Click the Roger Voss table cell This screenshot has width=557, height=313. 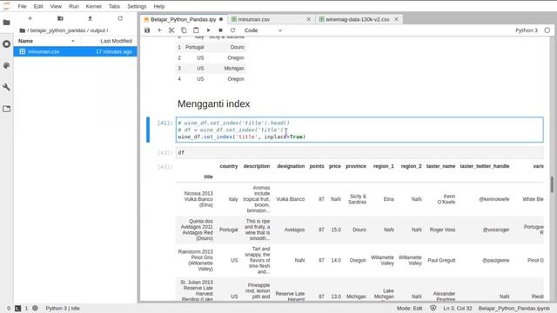(x=442, y=230)
